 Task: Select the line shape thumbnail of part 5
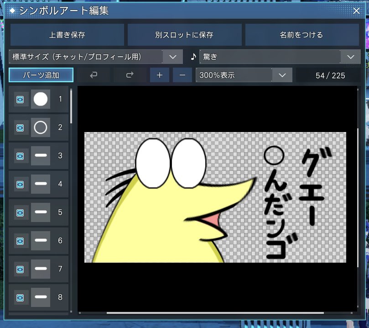[x=40, y=212]
